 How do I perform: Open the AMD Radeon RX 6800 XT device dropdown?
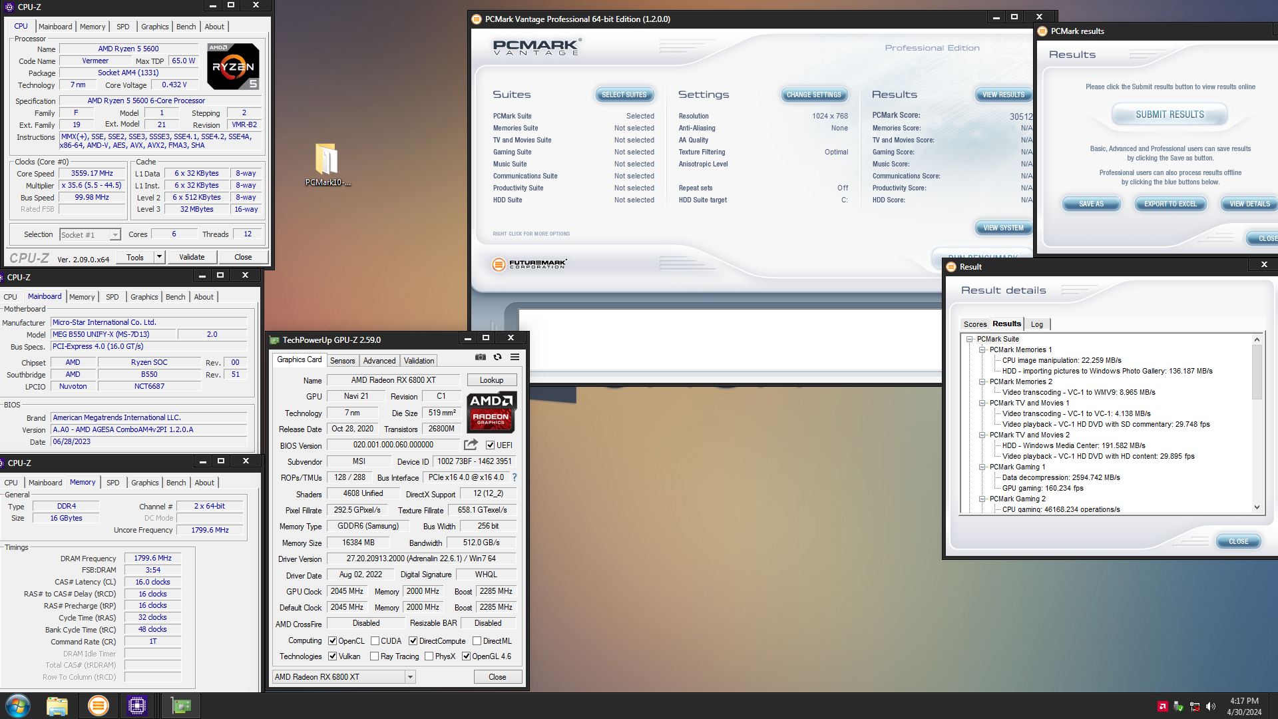pyautogui.click(x=344, y=677)
